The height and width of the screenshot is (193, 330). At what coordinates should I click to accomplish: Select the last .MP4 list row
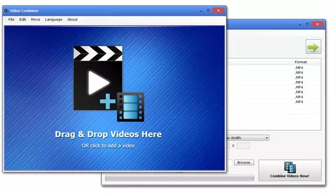pyautogui.click(x=274, y=102)
